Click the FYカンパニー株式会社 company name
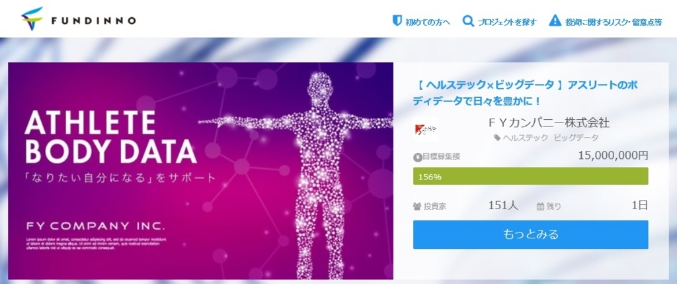The width and height of the screenshot is (677, 284). pyautogui.click(x=549, y=122)
